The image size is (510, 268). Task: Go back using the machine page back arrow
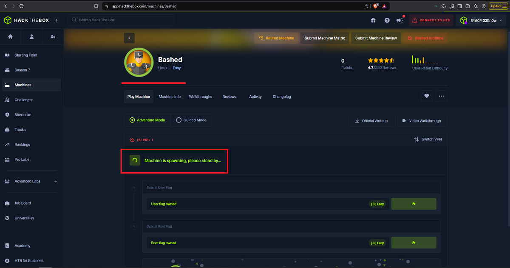129,38
